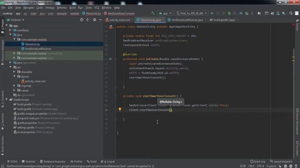The image size is (300, 168).
Task: Click the Profile app icon
Action: click(x=241, y=14)
